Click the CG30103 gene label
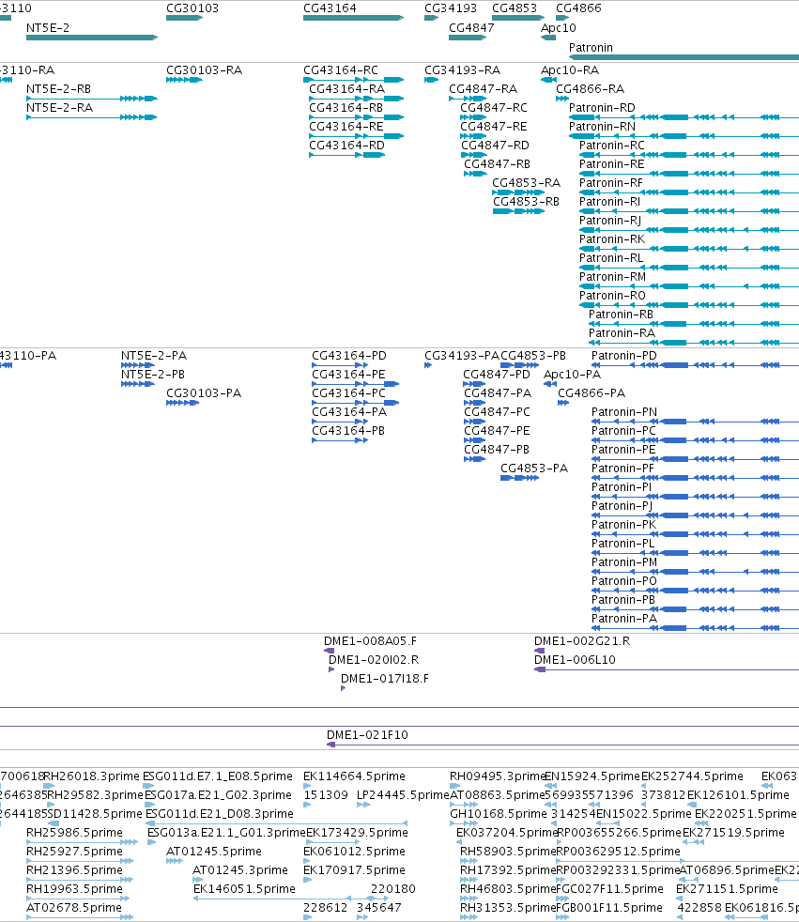799x922 pixels. click(x=192, y=8)
